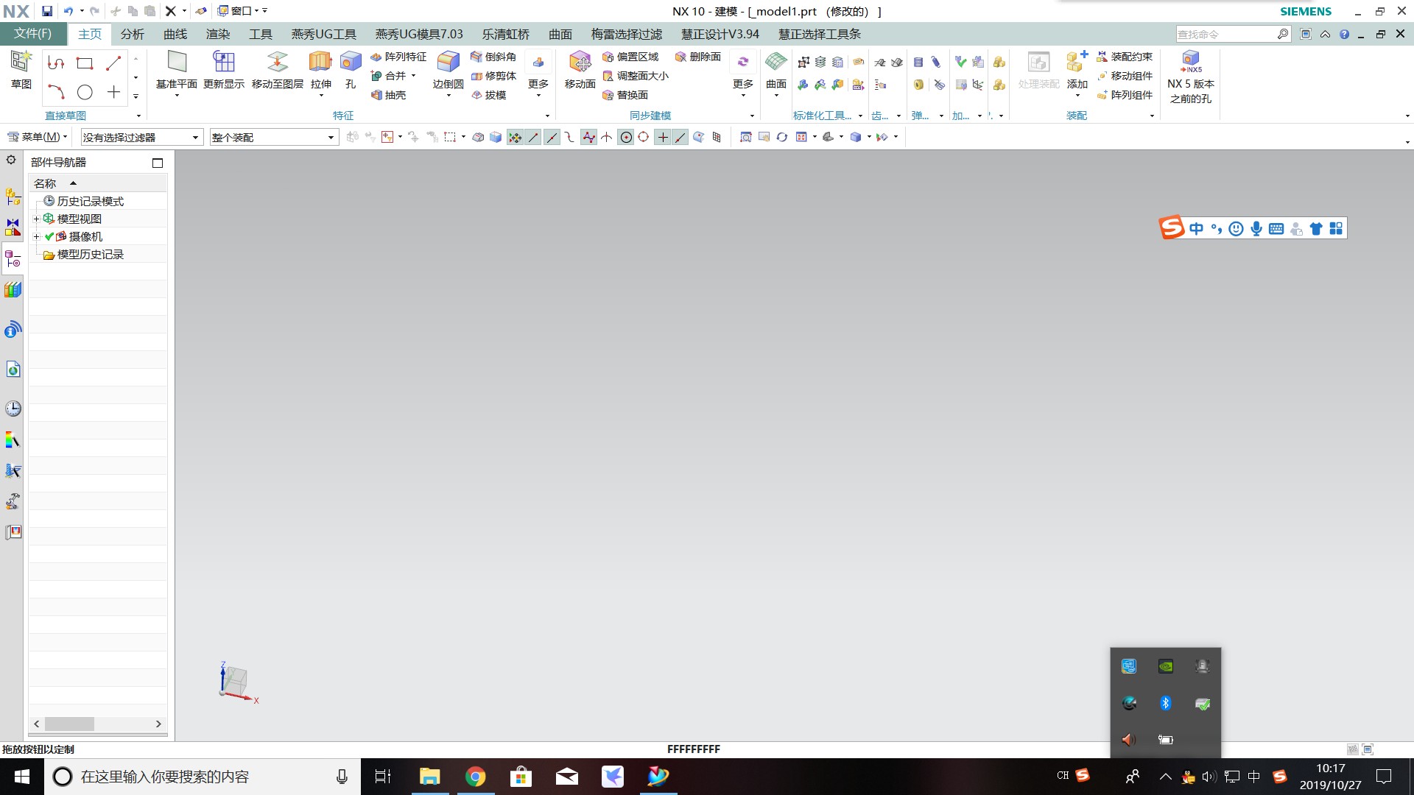Click the 移动面 move face icon

pos(580,62)
